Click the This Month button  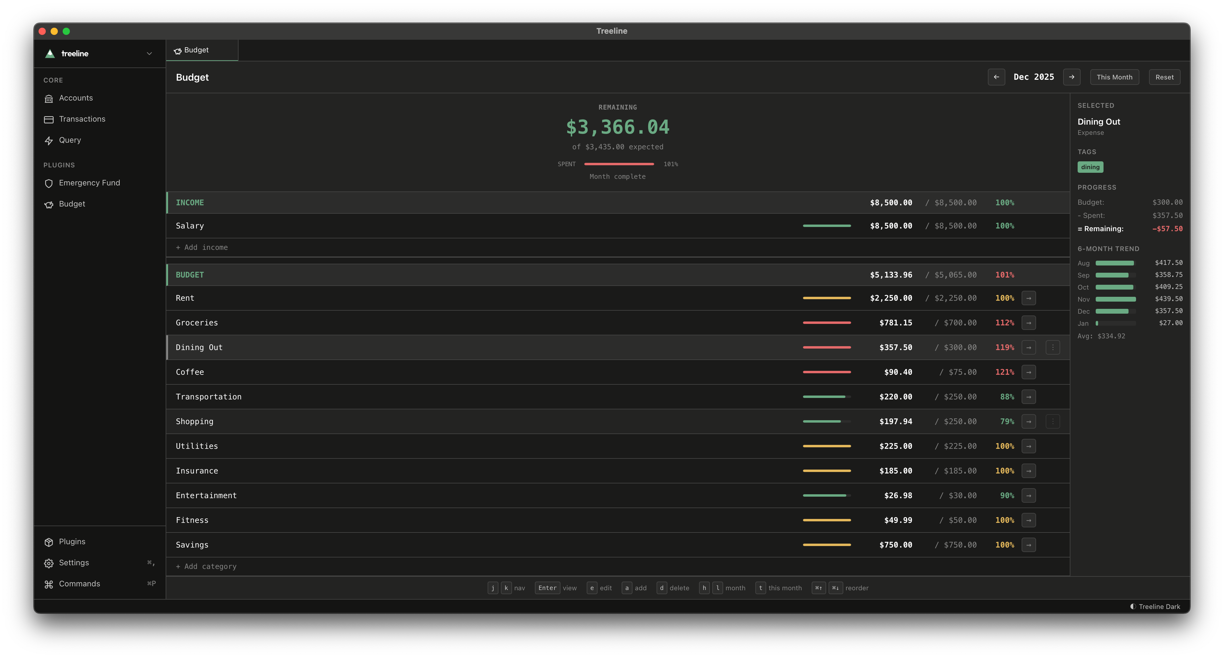[1114, 77]
